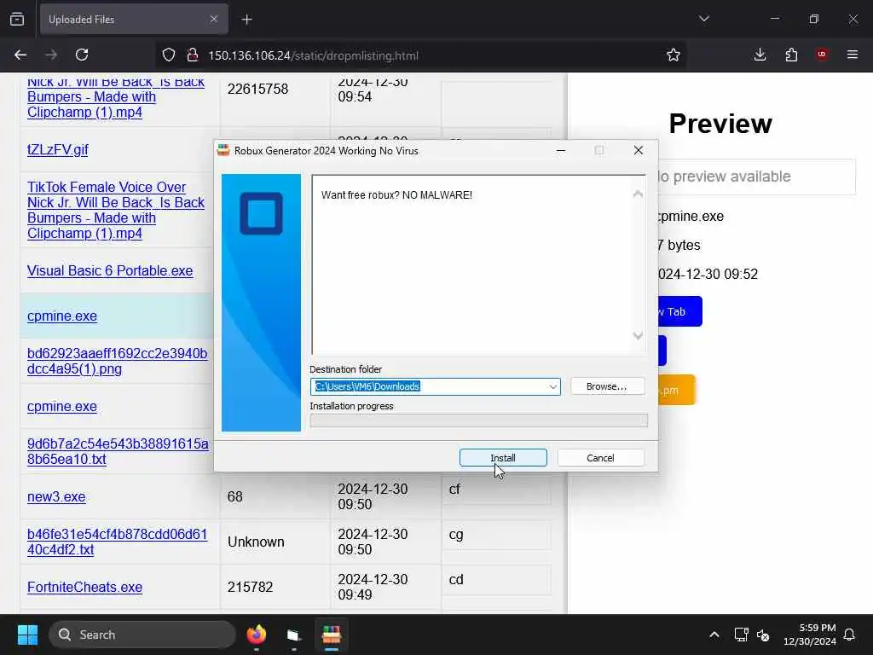
Task: Show hidden system tray icons
Action: coord(714,635)
